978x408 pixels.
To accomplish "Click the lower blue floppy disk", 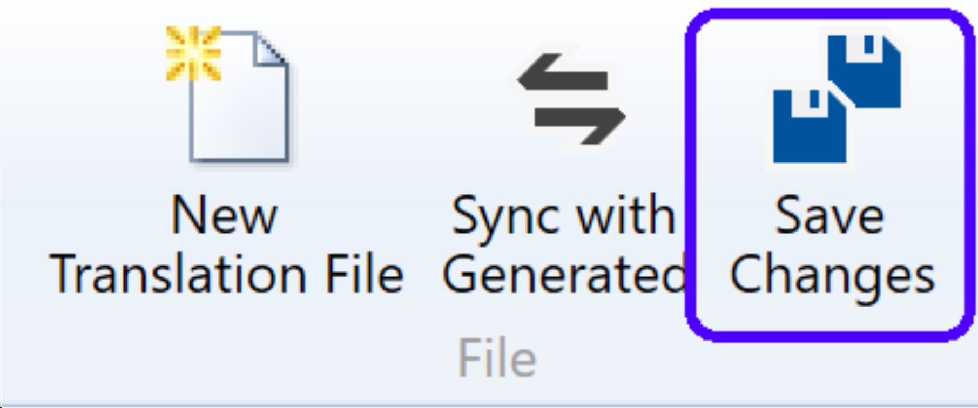I will point(808,127).
